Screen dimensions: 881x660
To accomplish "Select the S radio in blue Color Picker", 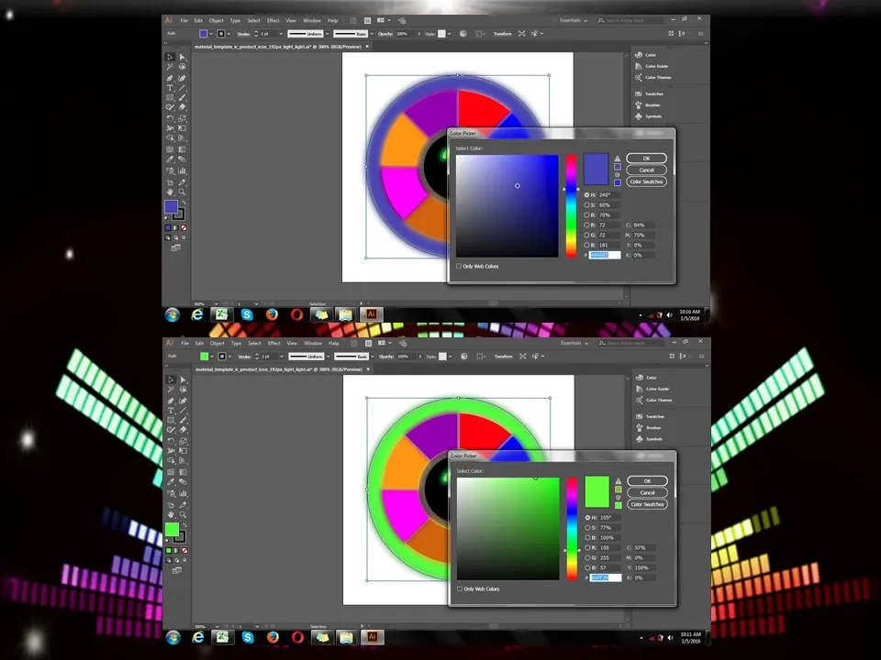I will point(586,204).
